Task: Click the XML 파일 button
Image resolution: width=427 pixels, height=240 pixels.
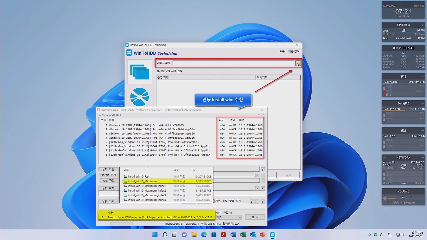Action: coord(108,180)
